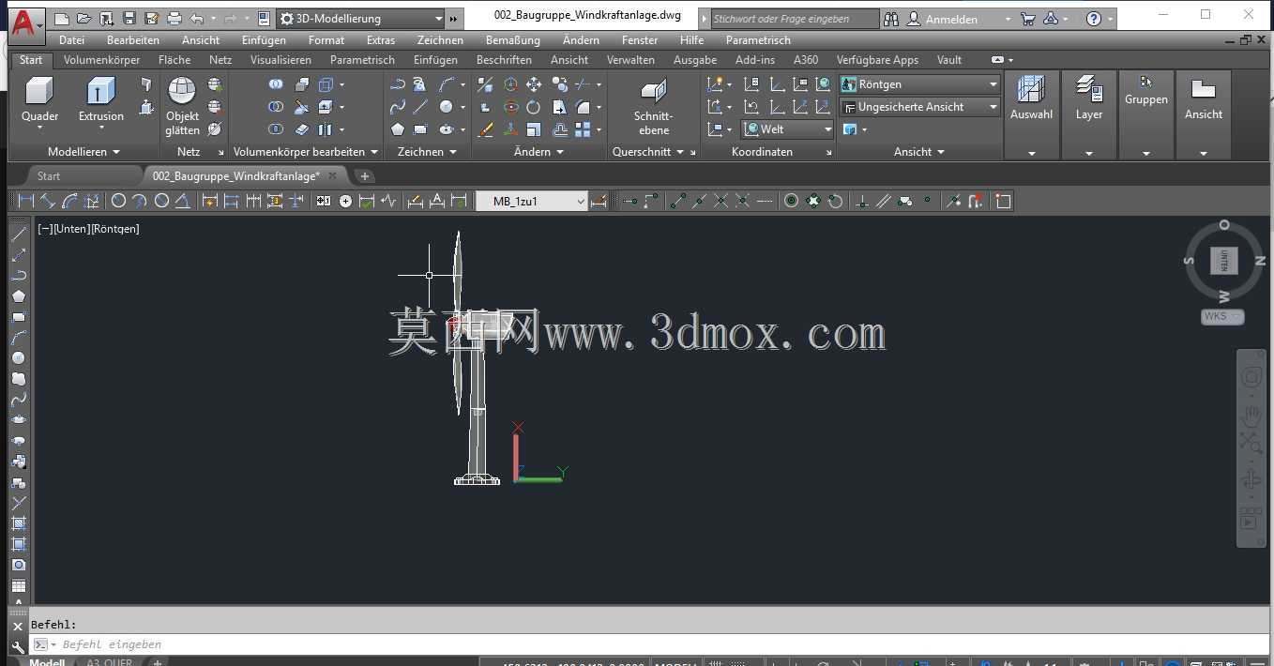Image resolution: width=1274 pixels, height=666 pixels.
Task: Click the Endpoint object snap icon
Action: 678,201
